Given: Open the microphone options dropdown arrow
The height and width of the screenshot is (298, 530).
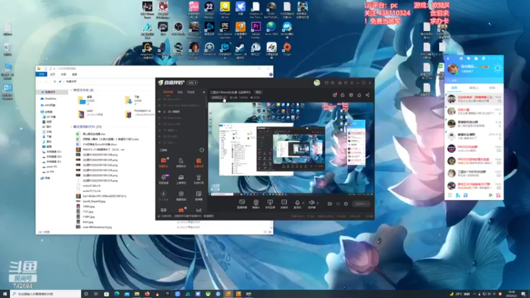Looking at the screenshot, I should pos(303,203).
